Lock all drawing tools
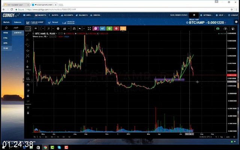 point(28,96)
